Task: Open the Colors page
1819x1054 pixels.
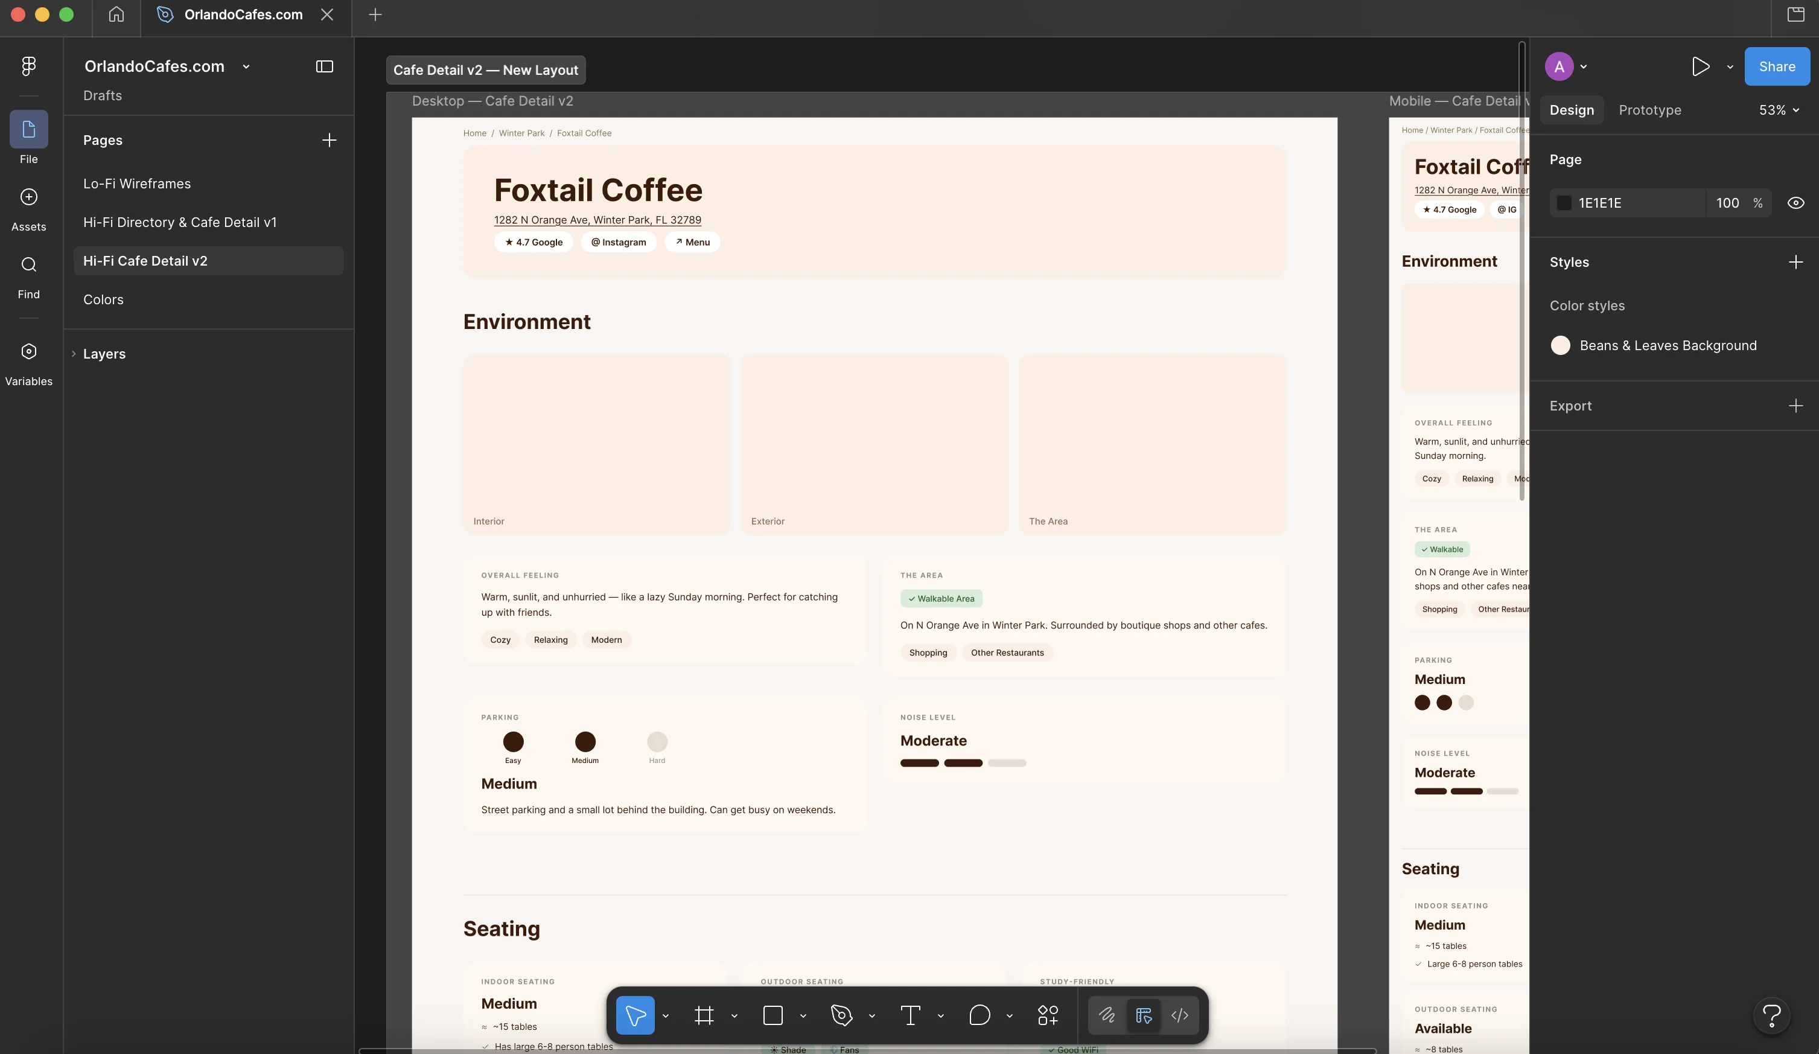Action: click(x=103, y=299)
